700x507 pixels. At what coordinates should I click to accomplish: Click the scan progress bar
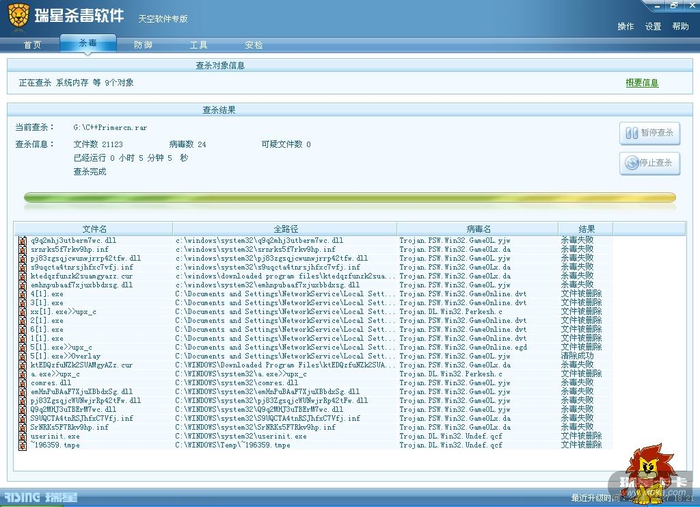[349, 198]
